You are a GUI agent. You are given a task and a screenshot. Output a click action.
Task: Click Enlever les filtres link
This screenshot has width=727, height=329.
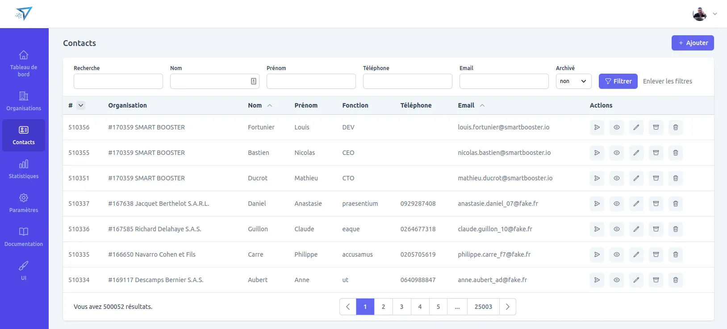pyautogui.click(x=667, y=81)
